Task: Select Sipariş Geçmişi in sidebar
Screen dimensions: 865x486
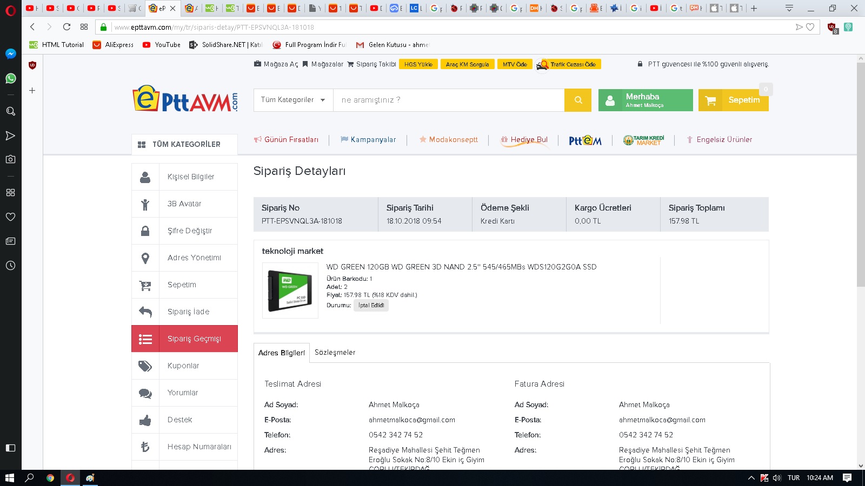Action: pyautogui.click(x=184, y=339)
